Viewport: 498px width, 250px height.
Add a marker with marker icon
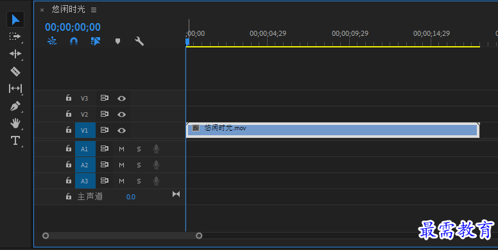(117, 41)
